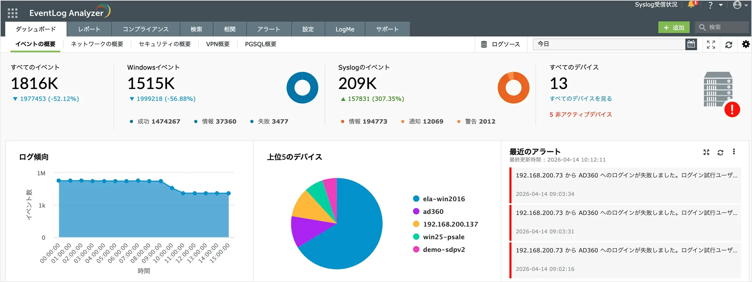This screenshot has width=752, height=282.
Task: Open the calendar date picker icon
Action: click(691, 44)
